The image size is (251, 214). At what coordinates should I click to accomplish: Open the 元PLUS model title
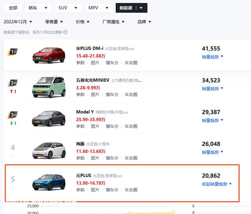(84, 176)
